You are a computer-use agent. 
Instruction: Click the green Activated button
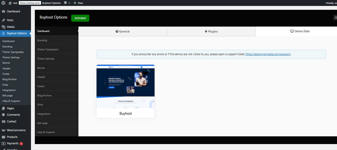80,18
